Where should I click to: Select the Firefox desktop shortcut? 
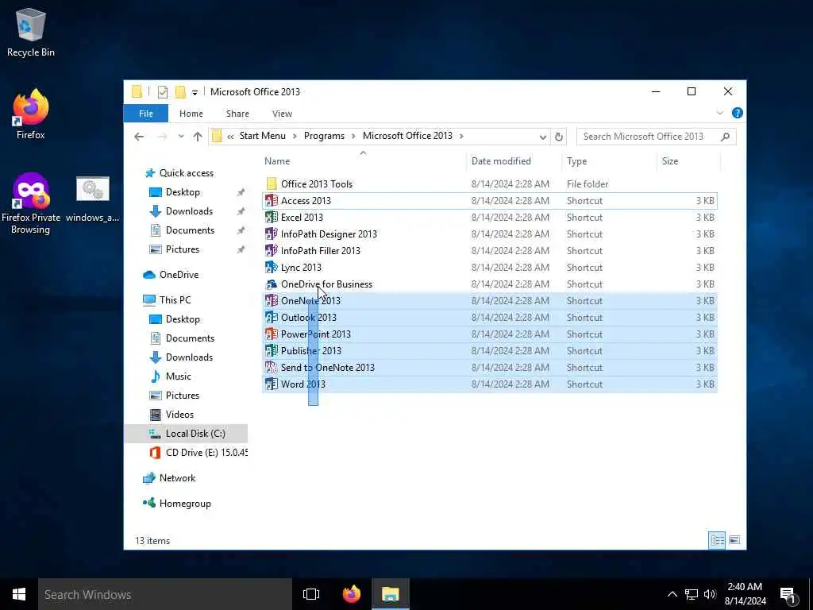tap(31, 114)
